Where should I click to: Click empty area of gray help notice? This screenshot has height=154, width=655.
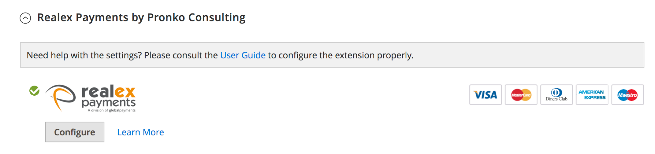[529, 55]
